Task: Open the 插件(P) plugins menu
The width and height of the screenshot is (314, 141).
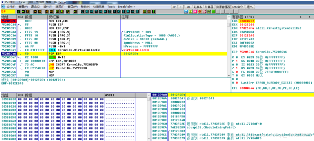Action: pyautogui.click(x=48, y=7)
